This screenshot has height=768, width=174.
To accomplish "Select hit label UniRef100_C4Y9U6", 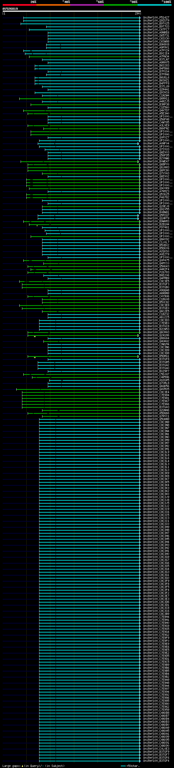I will coord(156,296).
